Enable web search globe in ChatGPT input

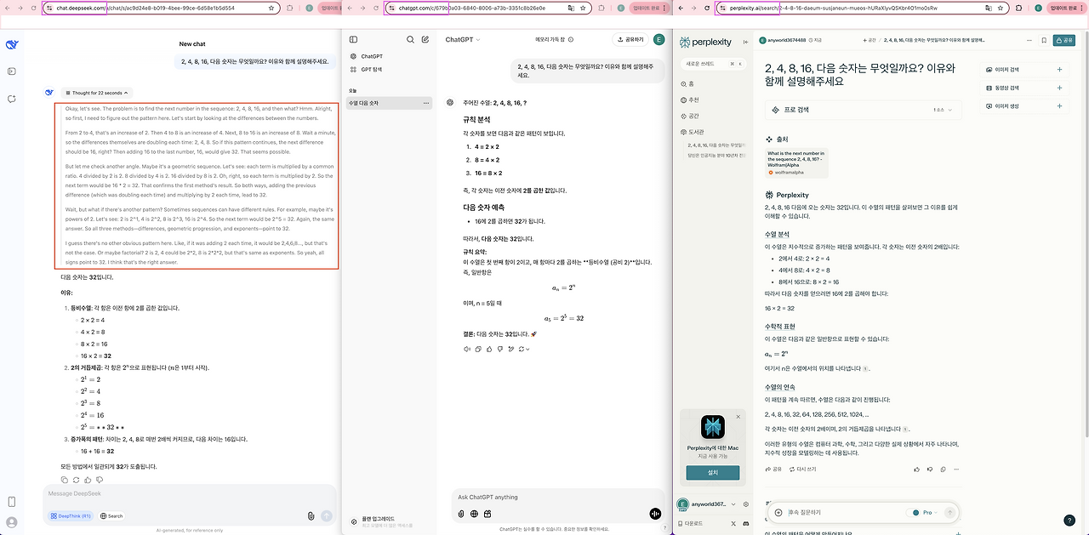tap(474, 514)
